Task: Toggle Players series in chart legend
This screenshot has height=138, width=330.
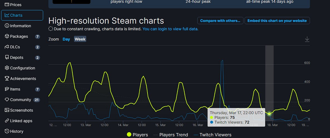Action: point(137,135)
